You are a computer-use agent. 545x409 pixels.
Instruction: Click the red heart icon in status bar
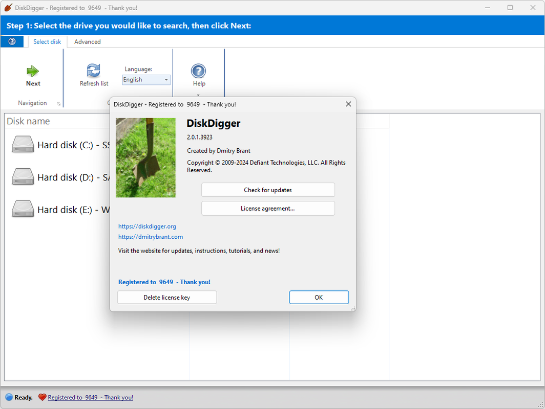pos(42,397)
